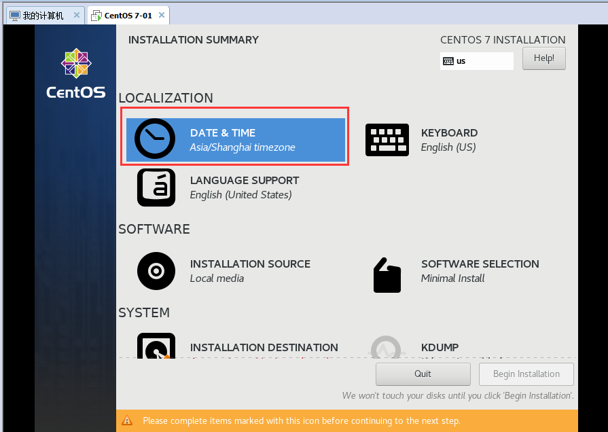The image size is (608, 432).
Task: Click the SYSTEM section heading
Action: (x=144, y=312)
